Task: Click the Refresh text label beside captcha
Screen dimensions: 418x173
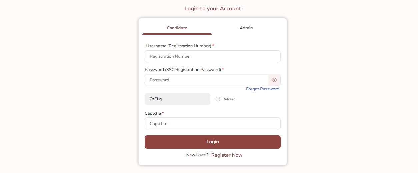Action: (x=229, y=99)
